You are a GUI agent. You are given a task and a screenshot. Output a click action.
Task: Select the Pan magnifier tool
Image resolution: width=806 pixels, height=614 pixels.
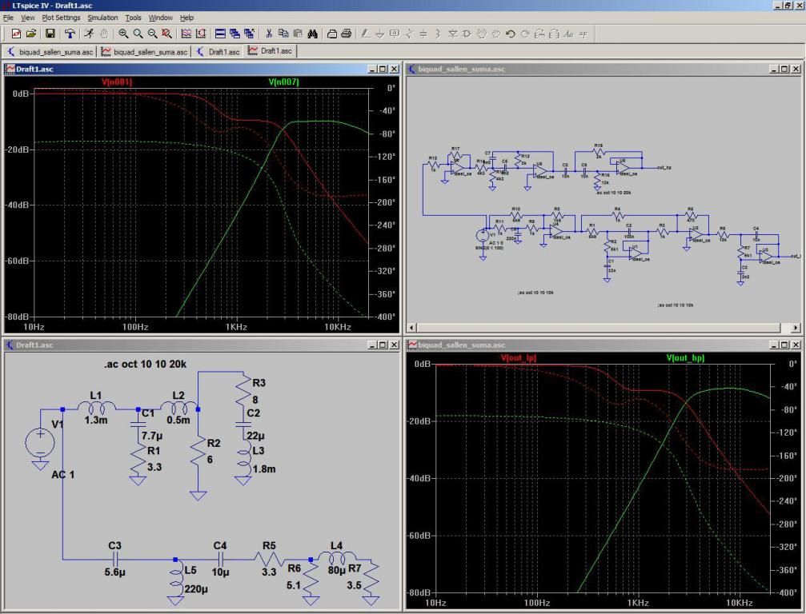pos(138,34)
